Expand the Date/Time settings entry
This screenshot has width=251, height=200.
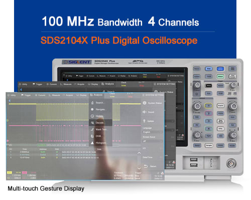(152, 157)
